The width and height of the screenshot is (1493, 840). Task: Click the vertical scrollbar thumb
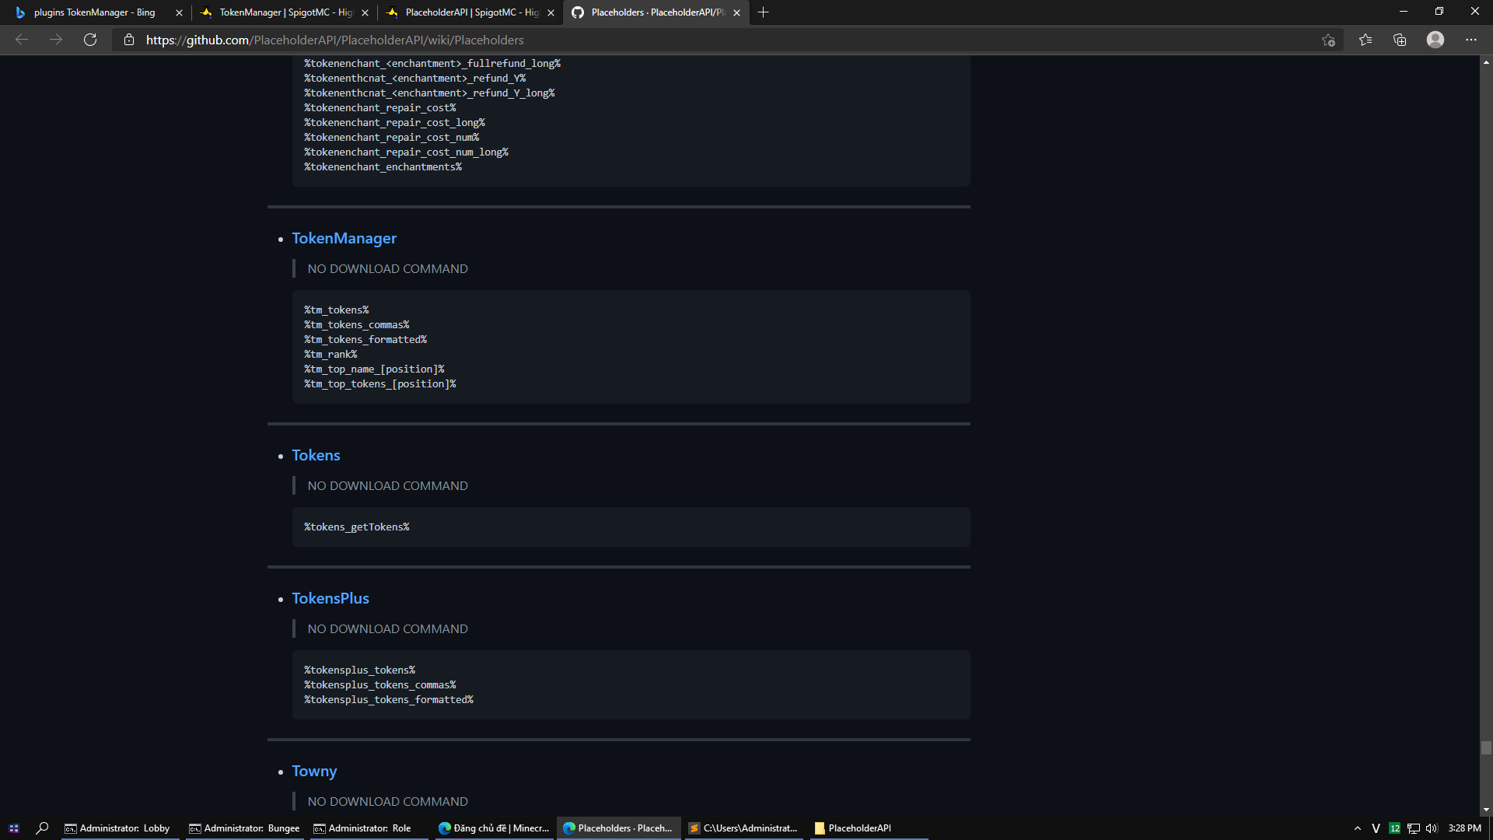pos(1486,747)
